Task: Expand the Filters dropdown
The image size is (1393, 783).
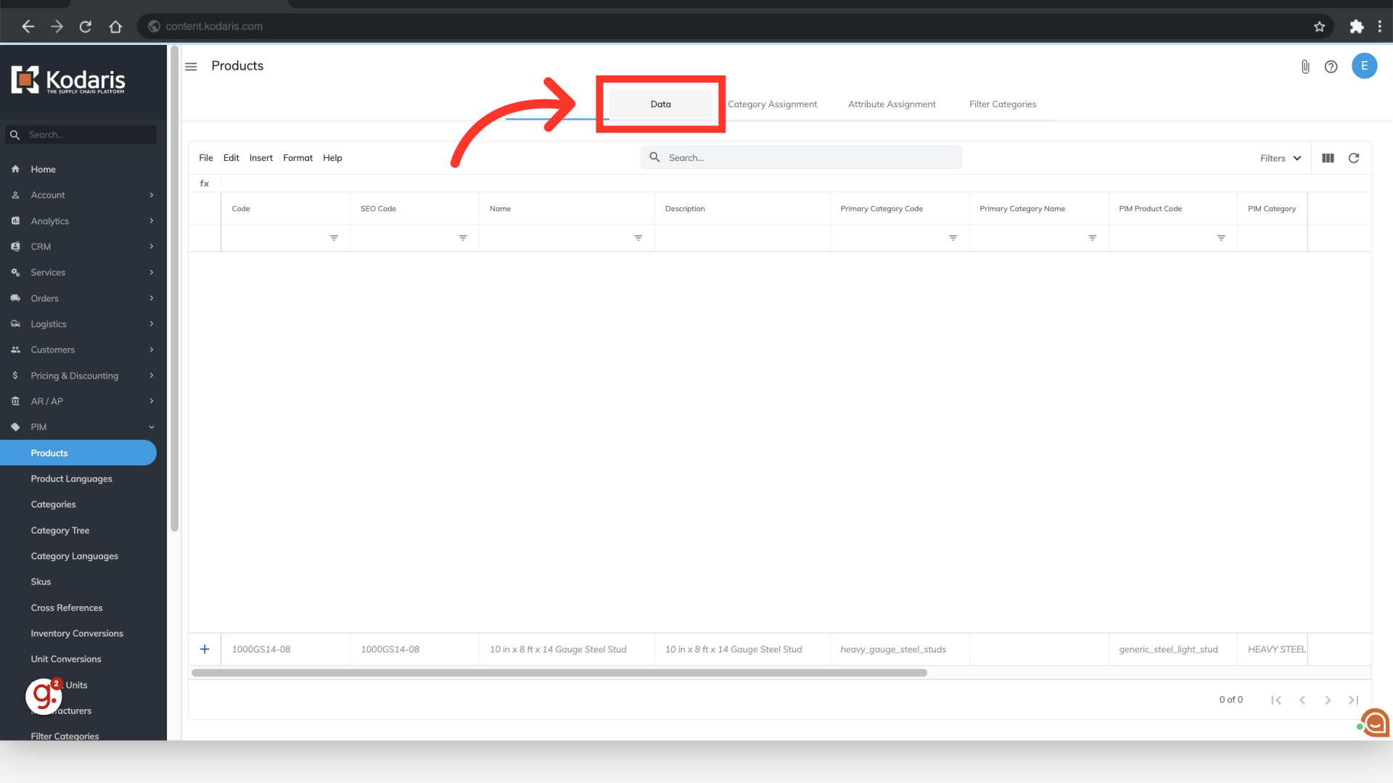Action: (x=1281, y=158)
